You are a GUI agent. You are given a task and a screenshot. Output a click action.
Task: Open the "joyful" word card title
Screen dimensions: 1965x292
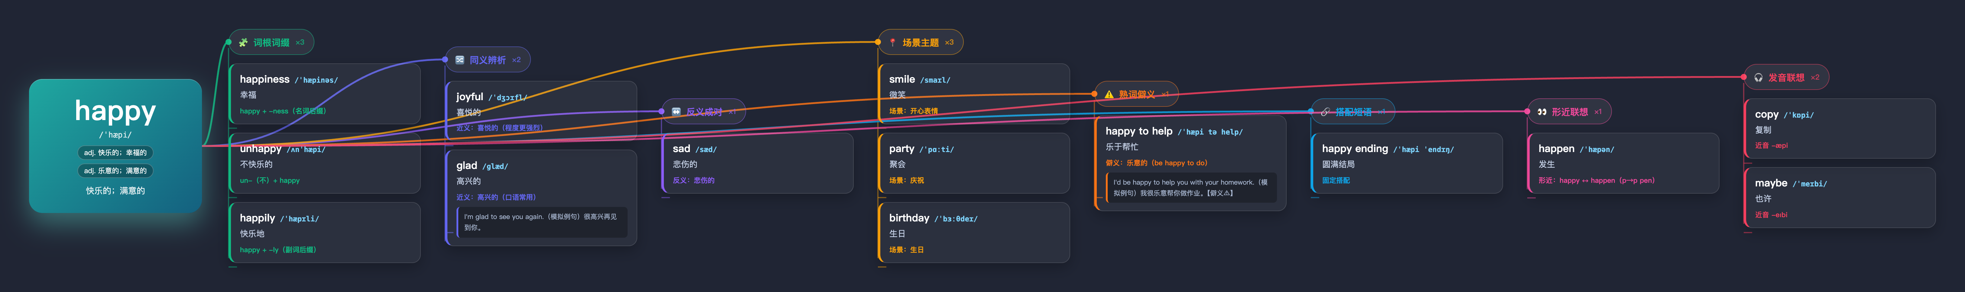[470, 97]
